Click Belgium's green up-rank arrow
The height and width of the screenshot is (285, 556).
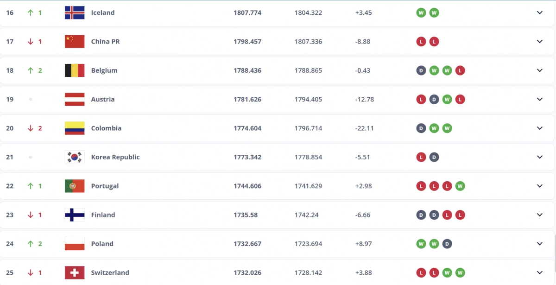tap(31, 70)
